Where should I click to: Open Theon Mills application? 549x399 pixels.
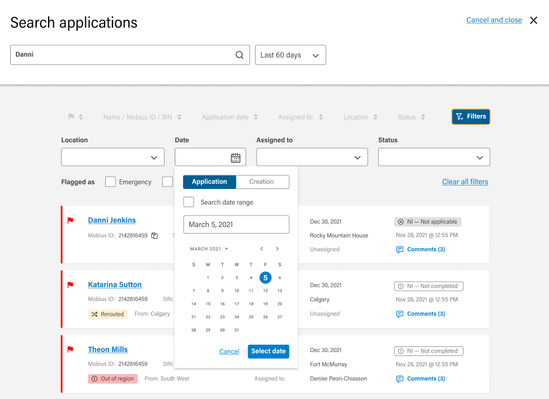point(108,350)
